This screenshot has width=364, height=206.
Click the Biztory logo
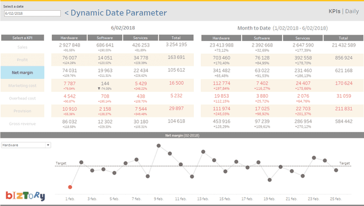coord(25,196)
